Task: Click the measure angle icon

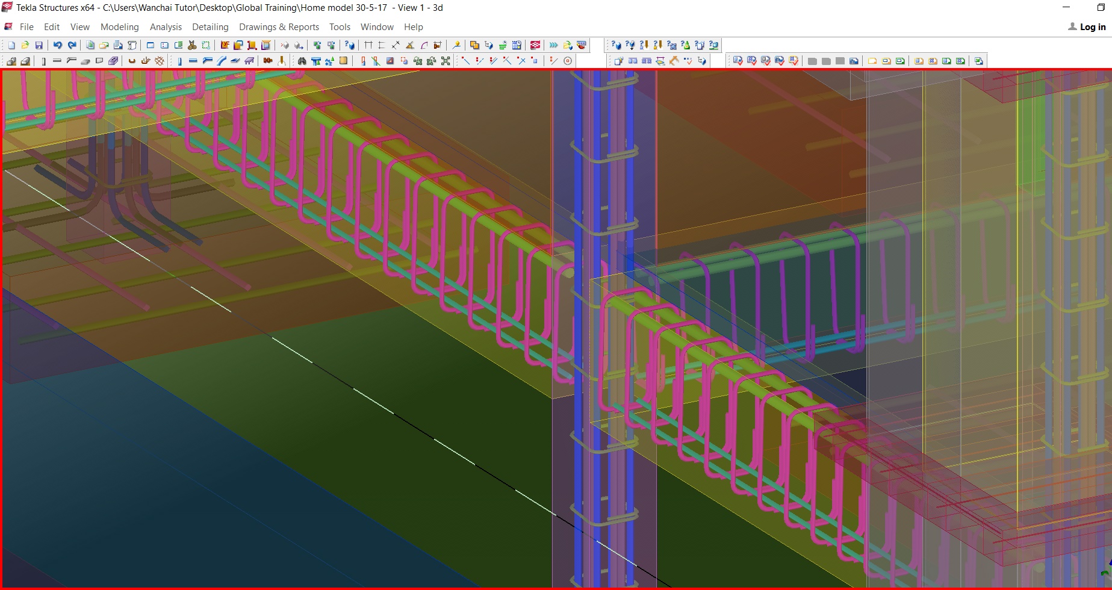Action: click(x=410, y=45)
